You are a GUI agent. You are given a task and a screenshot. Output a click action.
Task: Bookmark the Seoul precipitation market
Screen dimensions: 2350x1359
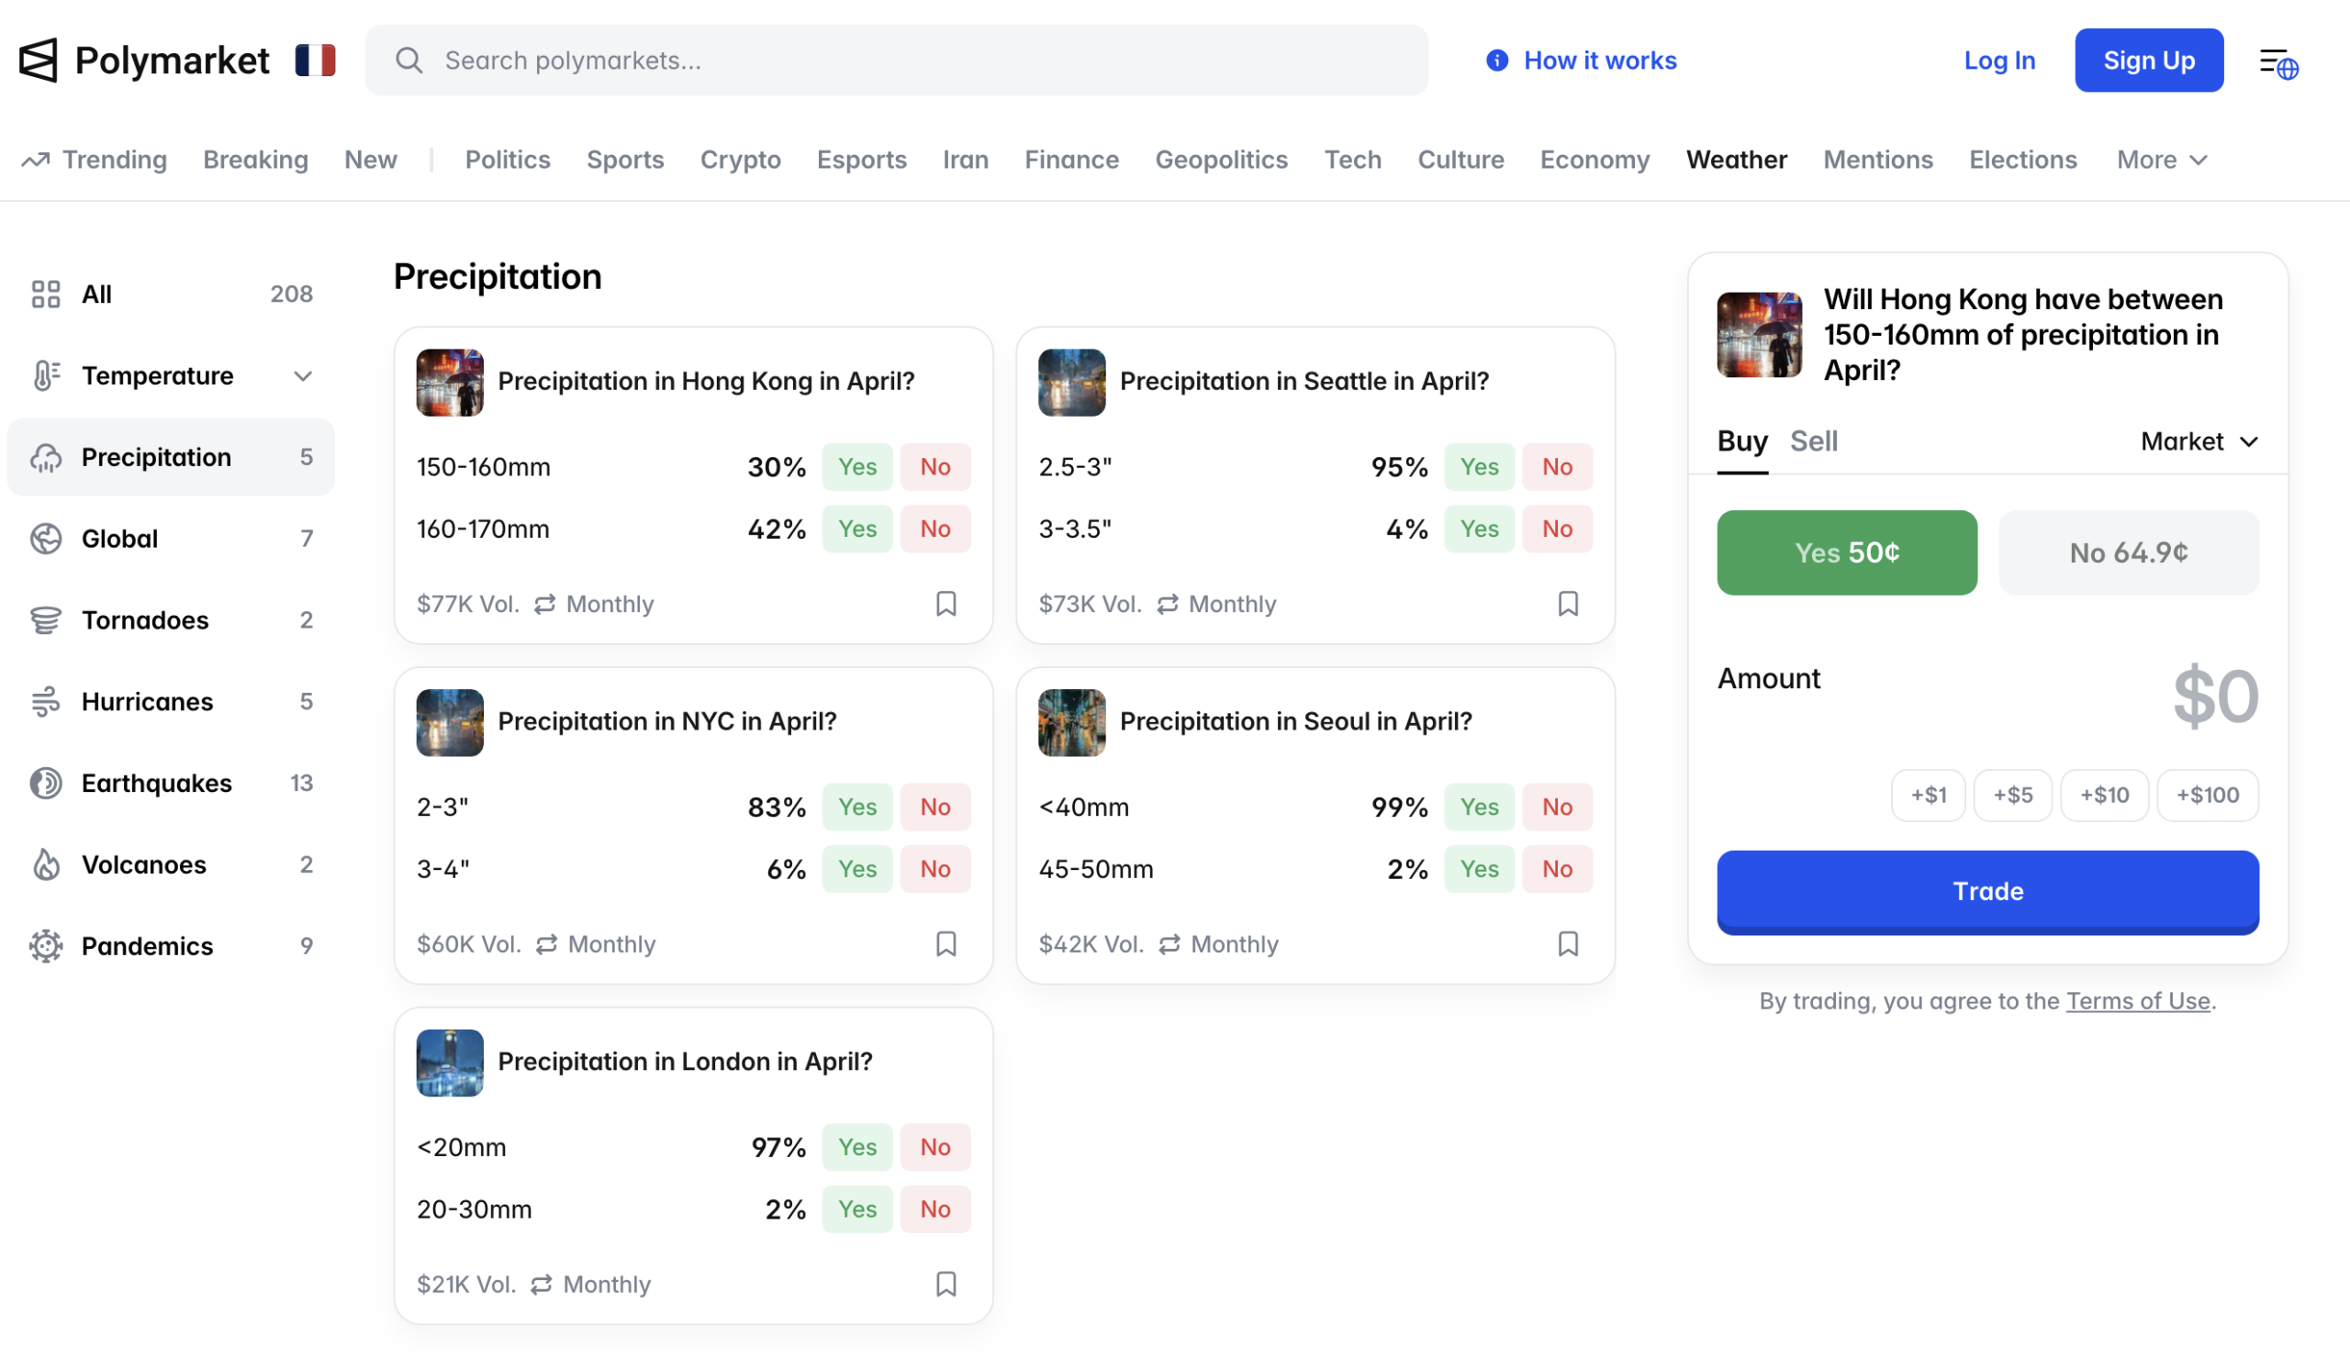click(1568, 943)
